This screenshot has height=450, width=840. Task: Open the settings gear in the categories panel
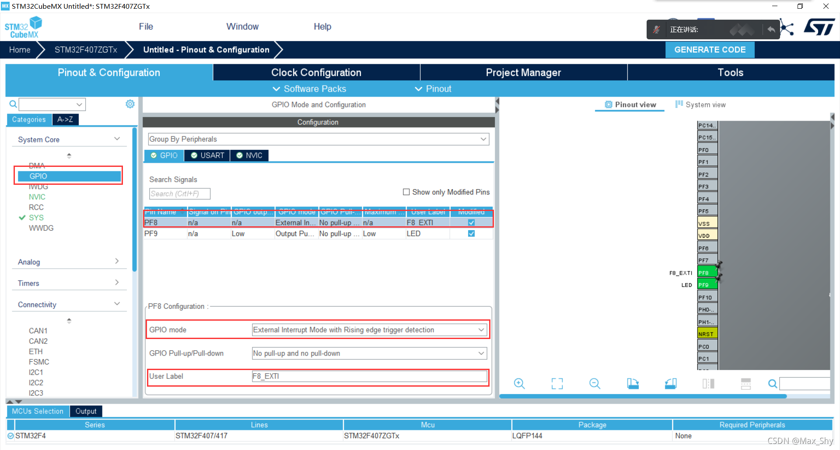point(130,104)
